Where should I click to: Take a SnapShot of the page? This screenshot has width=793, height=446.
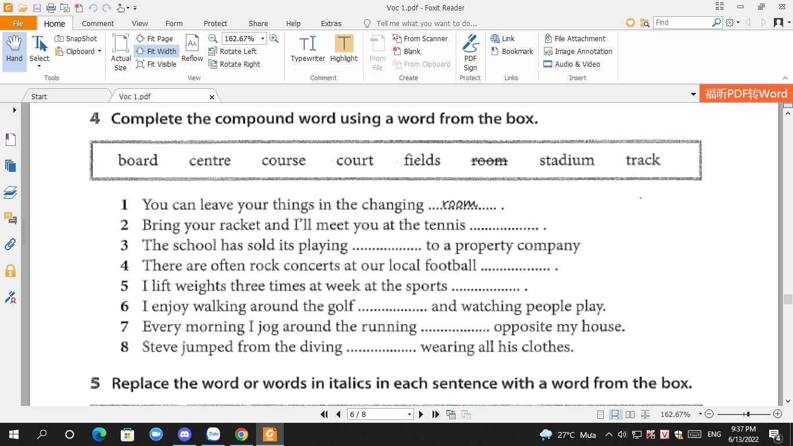click(x=76, y=38)
